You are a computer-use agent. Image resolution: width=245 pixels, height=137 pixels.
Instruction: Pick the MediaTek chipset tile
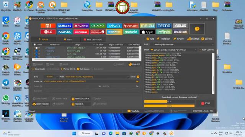(x=114, y=32)
